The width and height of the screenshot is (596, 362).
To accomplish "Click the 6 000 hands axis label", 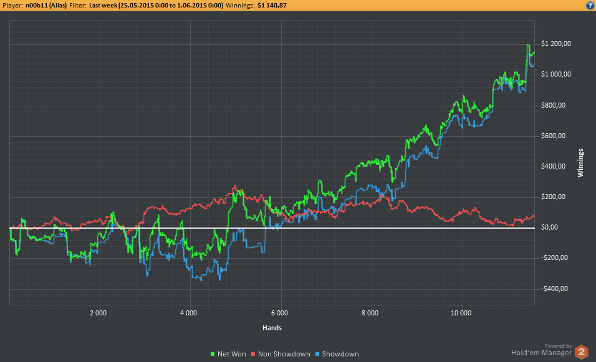I will pyautogui.click(x=279, y=313).
